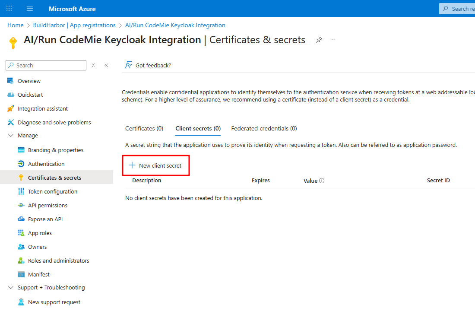Switch to the Certificates (0) tab
This screenshot has width=475, height=324.
pos(144,128)
